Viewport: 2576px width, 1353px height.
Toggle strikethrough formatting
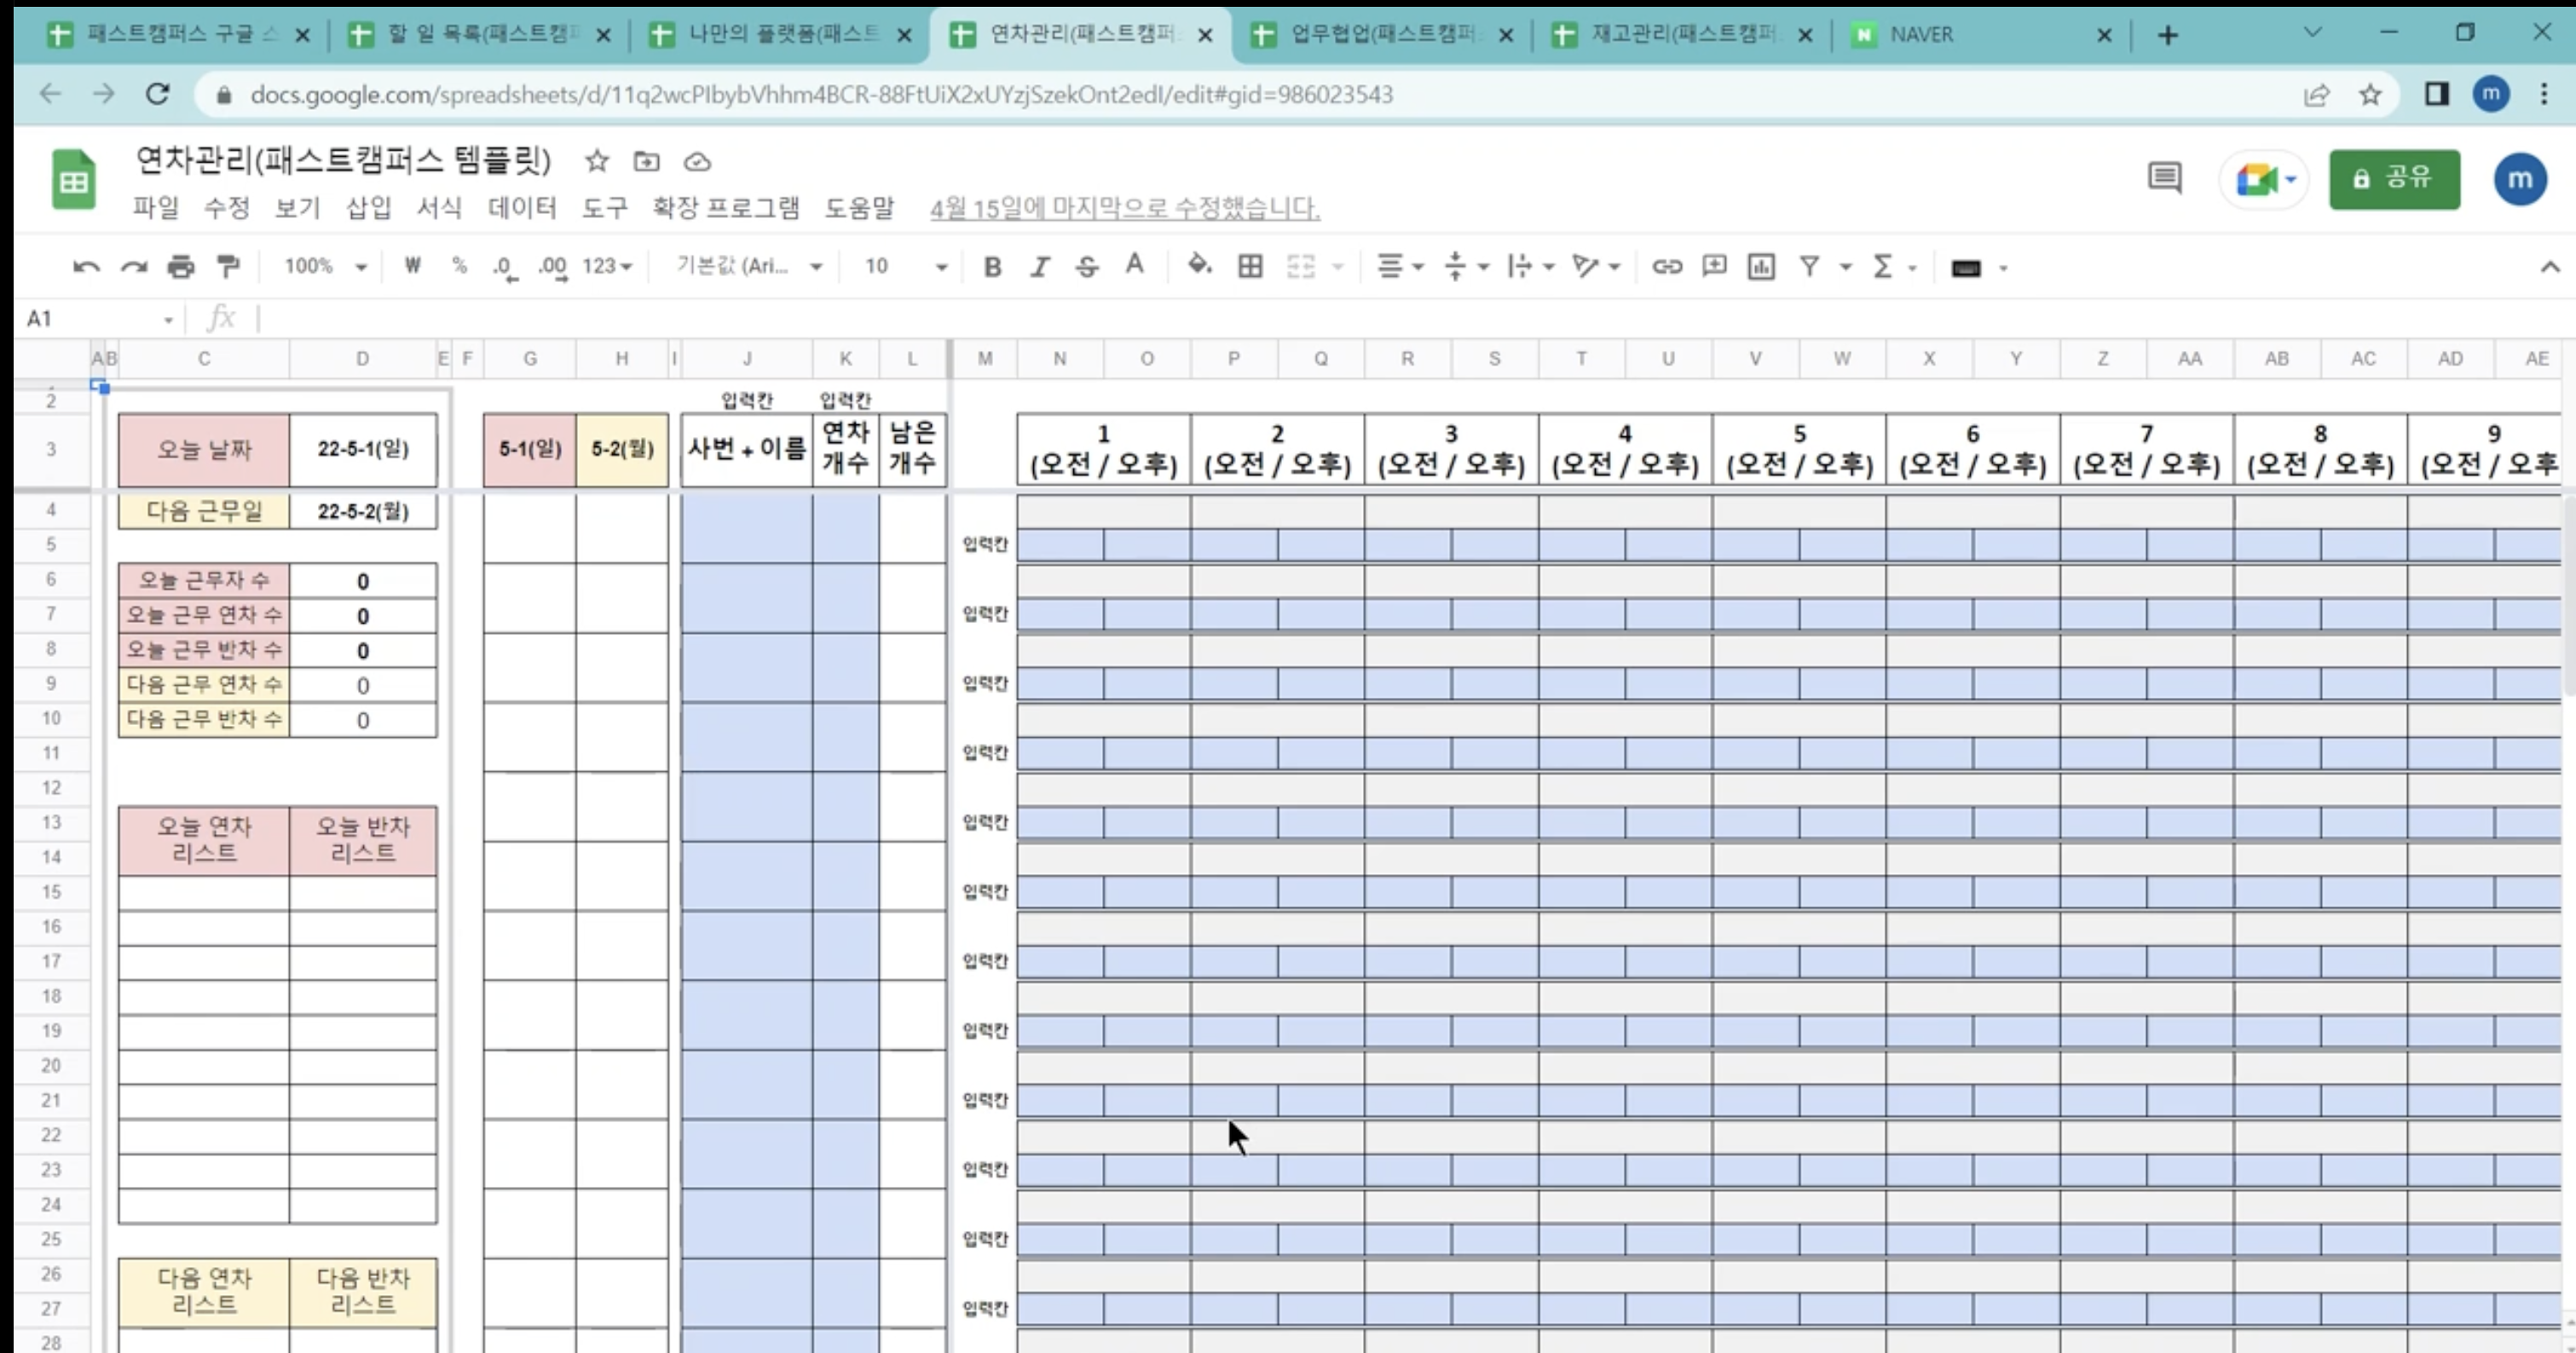point(1087,267)
